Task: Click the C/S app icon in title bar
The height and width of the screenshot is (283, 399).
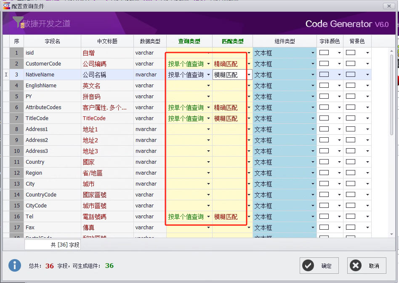Action: (x=7, y=6)
